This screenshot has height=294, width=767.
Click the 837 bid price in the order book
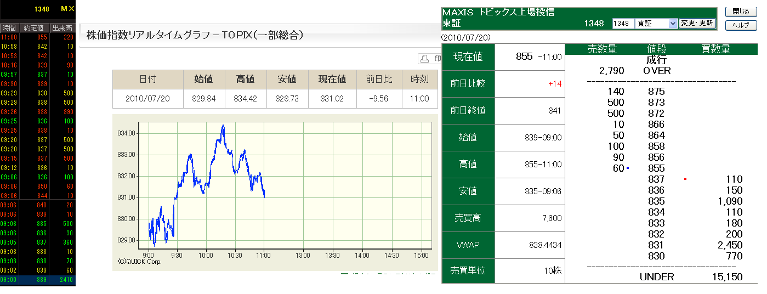click(x=656, y=179)
